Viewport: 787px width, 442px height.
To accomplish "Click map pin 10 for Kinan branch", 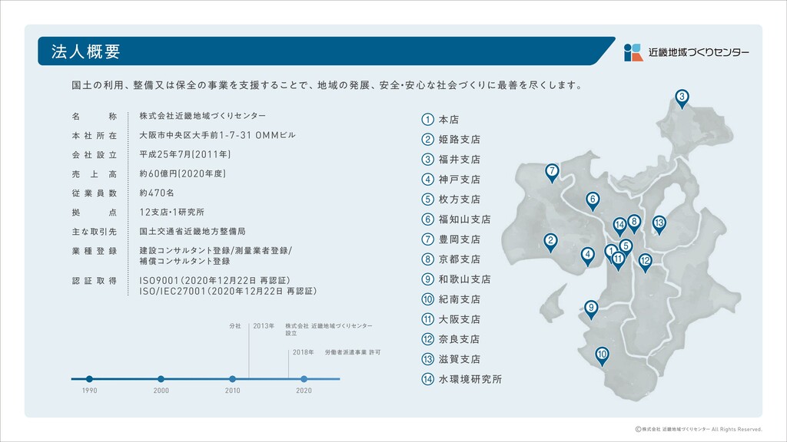I will point(602,356).
